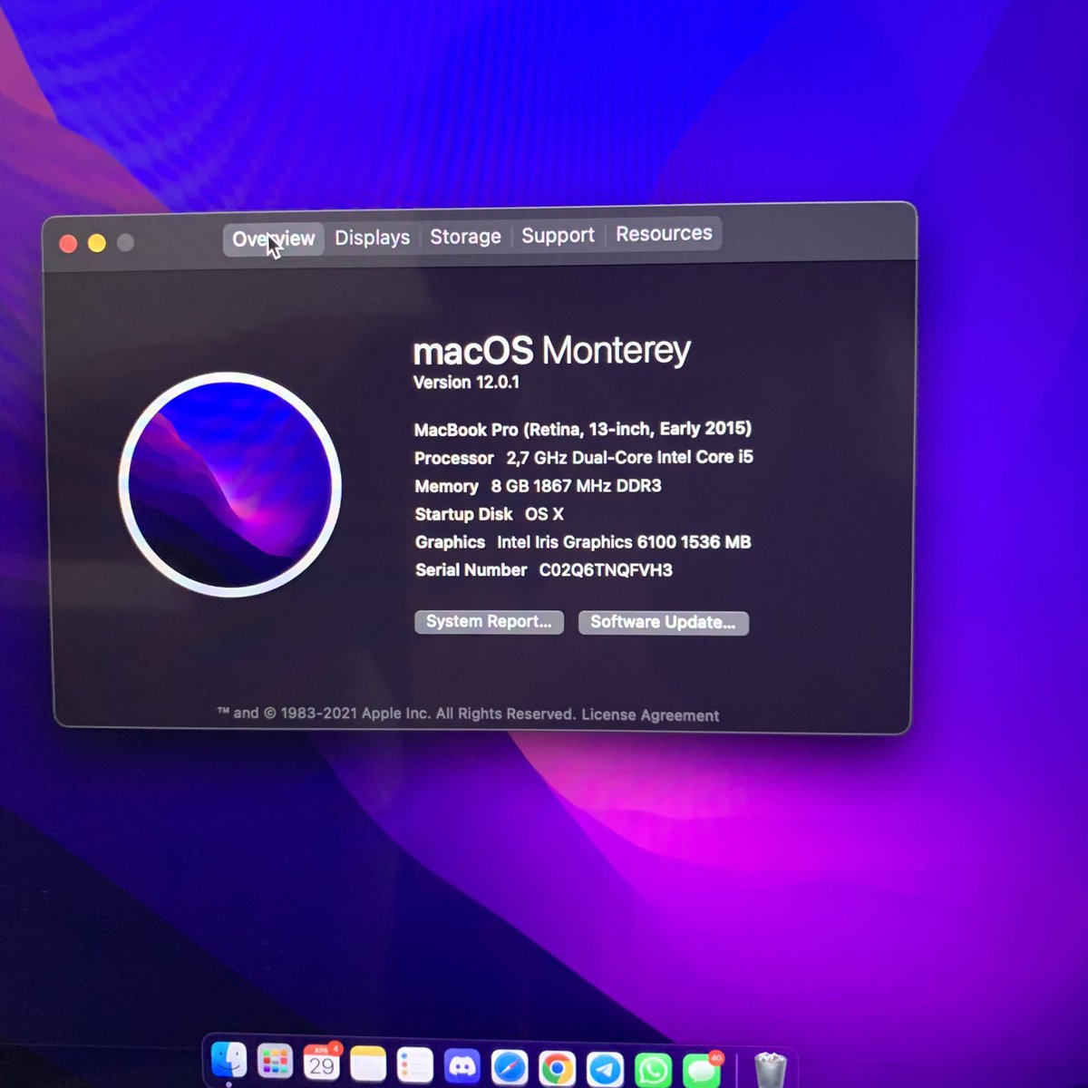Open Messages with the 40 badge
1088x1088 pixels.
pyautogui.click(x=702, y=1071)
